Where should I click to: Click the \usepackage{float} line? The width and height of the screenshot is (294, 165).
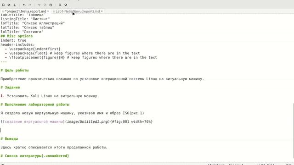(x=73, y=53)
